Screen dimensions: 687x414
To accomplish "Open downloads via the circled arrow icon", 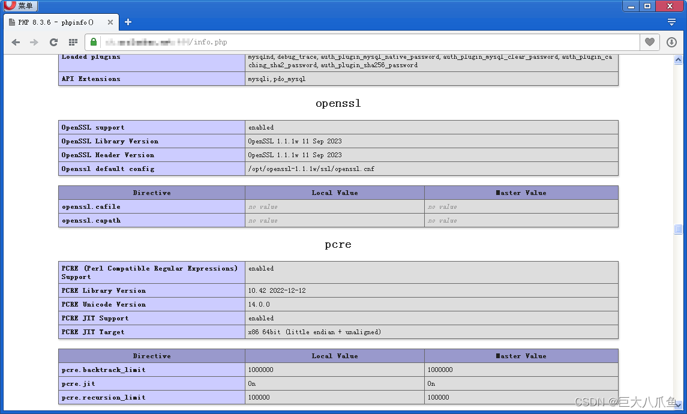I will pyautogui.click(x=671, y=42).
